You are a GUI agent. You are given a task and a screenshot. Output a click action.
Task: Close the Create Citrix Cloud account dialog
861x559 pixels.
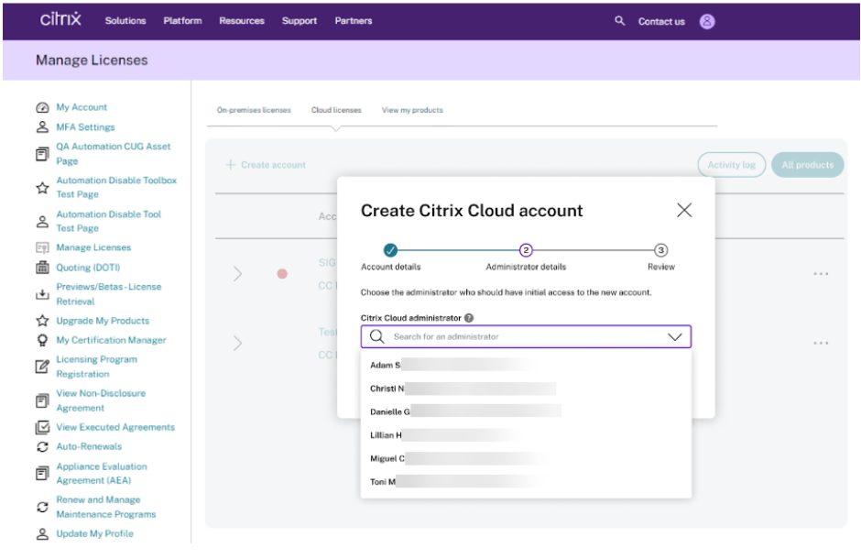(683, 210)
